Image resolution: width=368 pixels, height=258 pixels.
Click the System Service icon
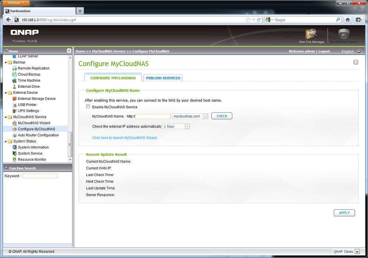[15, 154]
